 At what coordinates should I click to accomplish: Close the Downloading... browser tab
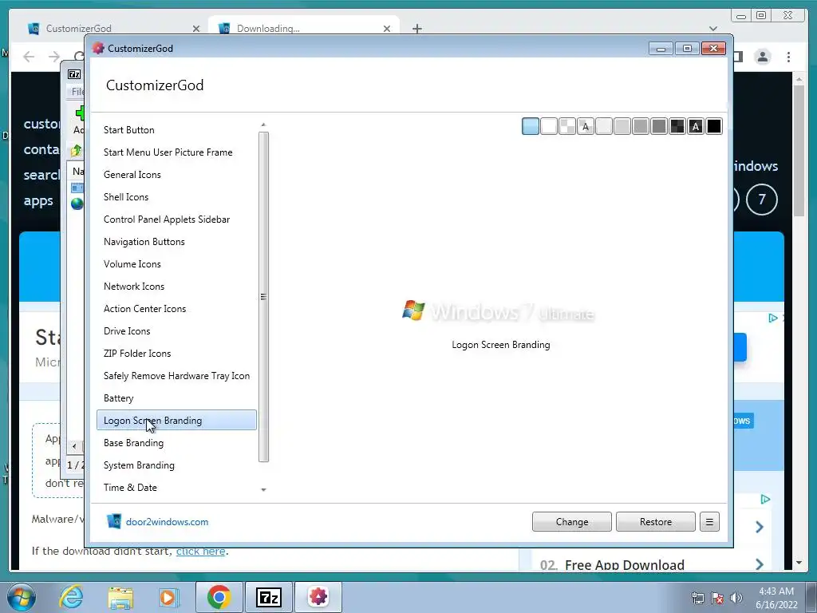(387, 29)
